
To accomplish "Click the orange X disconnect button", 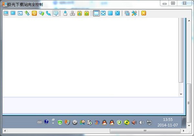I will tap(144, 13).
